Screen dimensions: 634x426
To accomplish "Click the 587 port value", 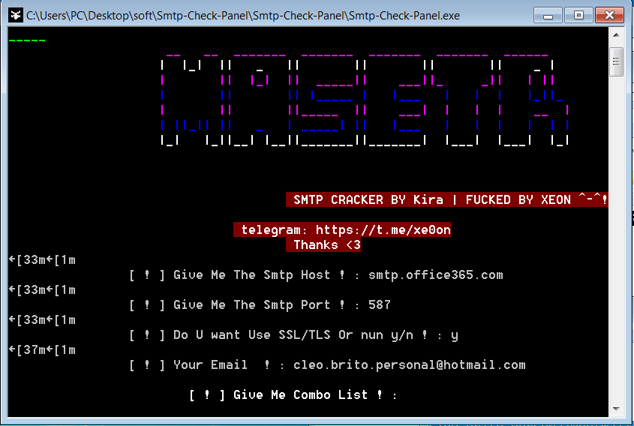I will [x=379, y=304].
